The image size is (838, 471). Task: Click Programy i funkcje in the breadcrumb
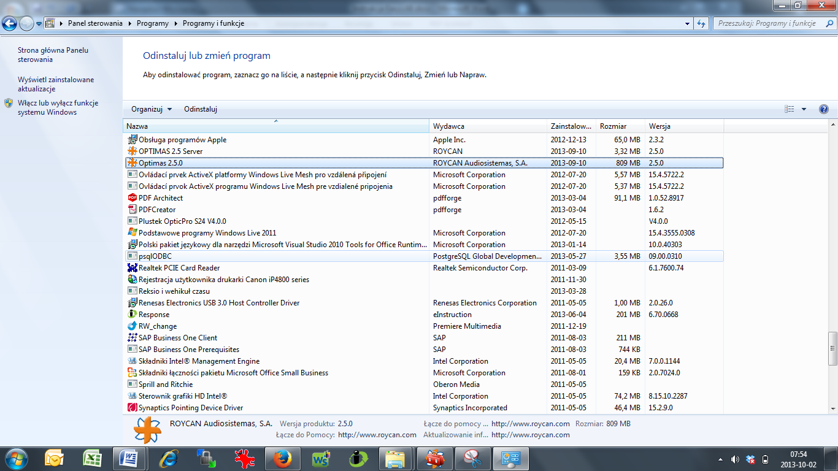click(x=213, y=23)
